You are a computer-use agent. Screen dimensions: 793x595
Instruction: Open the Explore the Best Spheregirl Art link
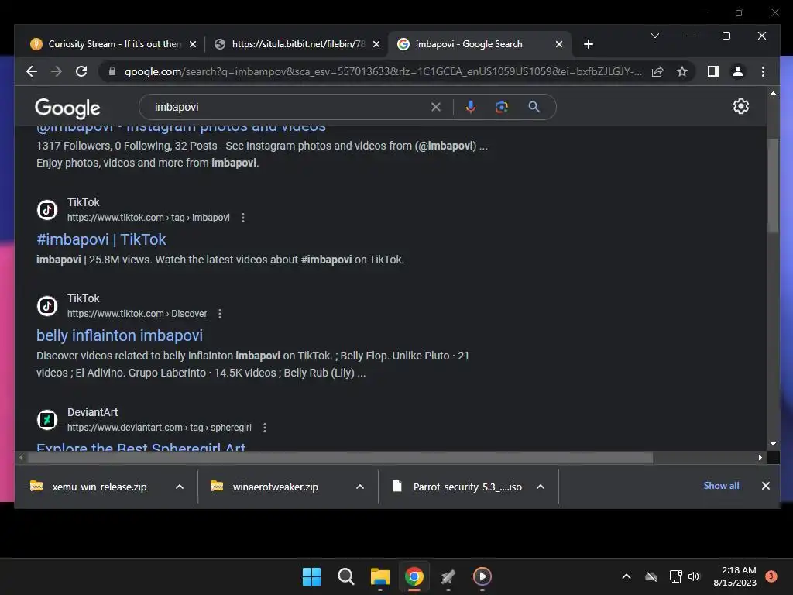click(x=141, y=445)
